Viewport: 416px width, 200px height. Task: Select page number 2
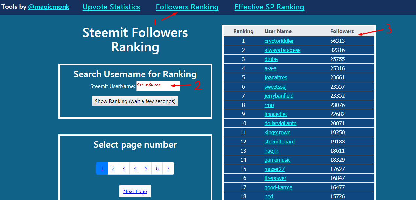point(113,168)
